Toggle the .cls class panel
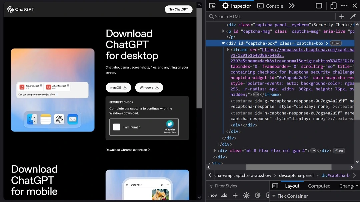The image size is (360, 202). coord(224,195)
